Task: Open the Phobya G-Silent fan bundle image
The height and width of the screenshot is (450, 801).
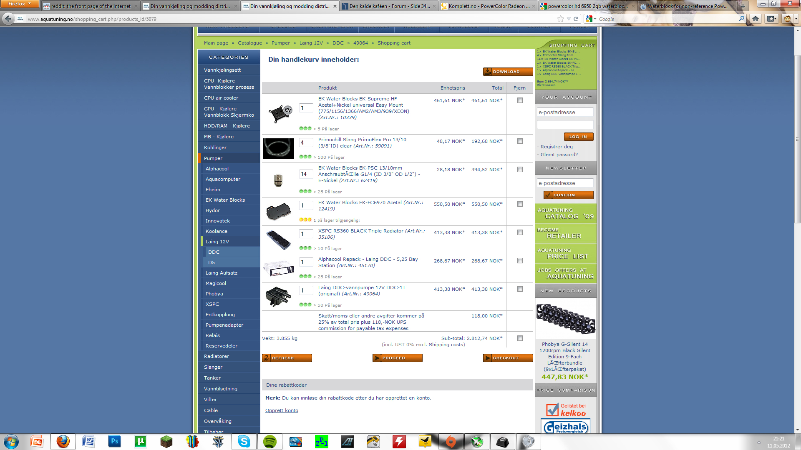Action: tap(566, 319)
